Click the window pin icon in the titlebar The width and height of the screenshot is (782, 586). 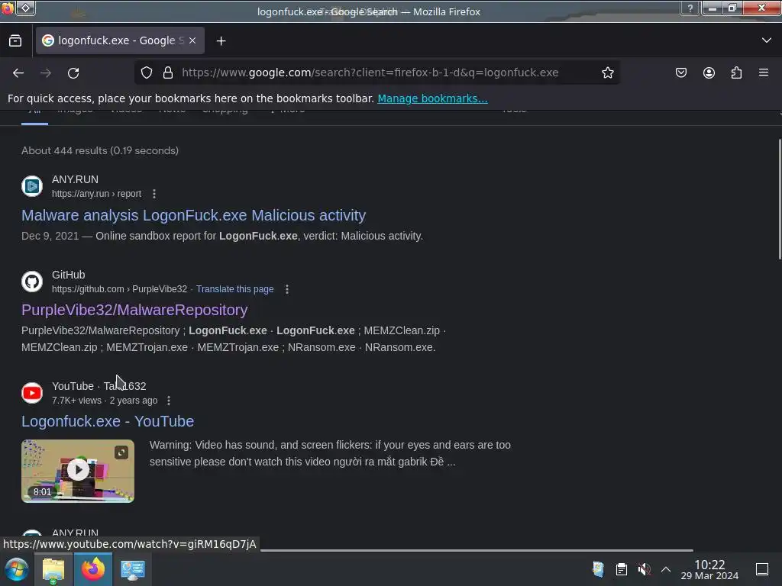[x=26, y=8]
